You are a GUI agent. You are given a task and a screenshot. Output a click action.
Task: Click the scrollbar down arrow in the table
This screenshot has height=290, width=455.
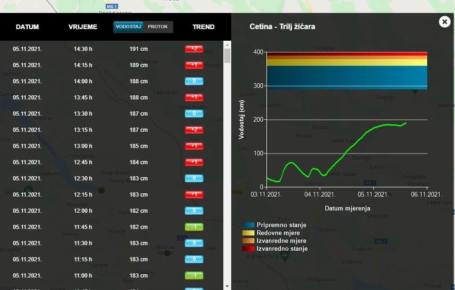click(x=227, y=286)
